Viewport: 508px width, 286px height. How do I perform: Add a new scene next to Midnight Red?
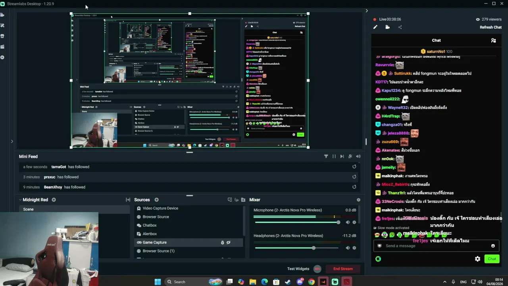pyautogui.click(x=54, y=200)
